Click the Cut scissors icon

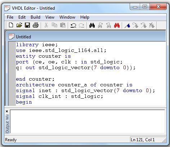(x=46, y=25)
